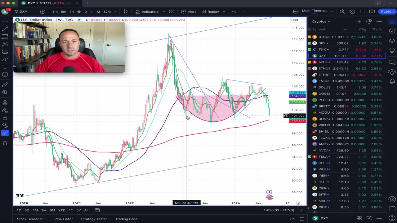
Task: Add a symbol to compare with plus icon
Action: pos(42,11)
